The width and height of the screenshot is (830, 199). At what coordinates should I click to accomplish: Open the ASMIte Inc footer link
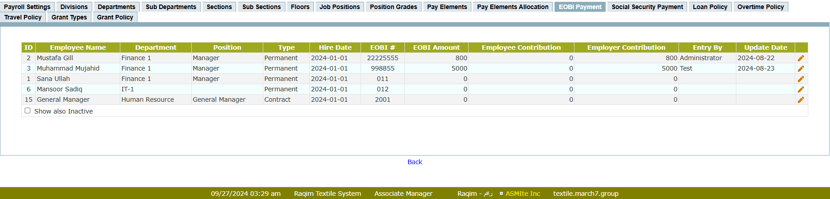(x=523, y=194)
